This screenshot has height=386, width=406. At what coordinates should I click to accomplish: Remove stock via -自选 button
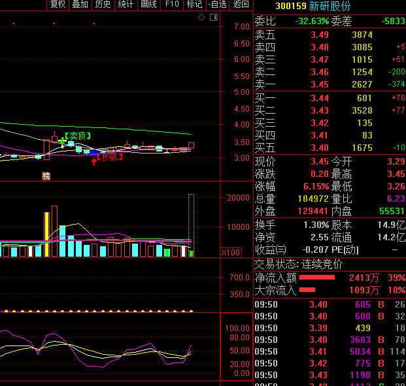click(218, 5)
